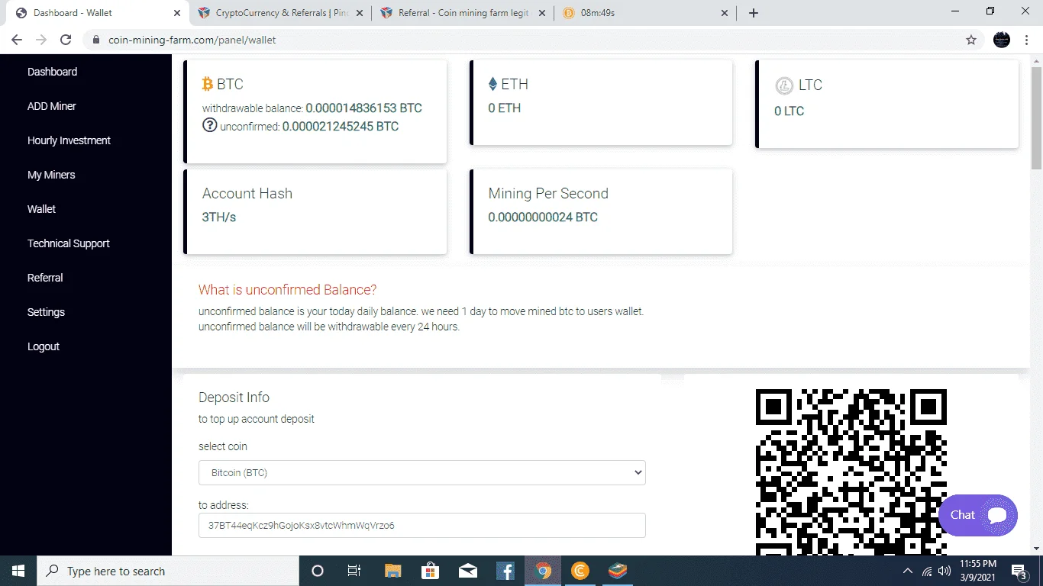1043x586 pixels.
Task: Open the network status tray icon
Action: point(927,571)
